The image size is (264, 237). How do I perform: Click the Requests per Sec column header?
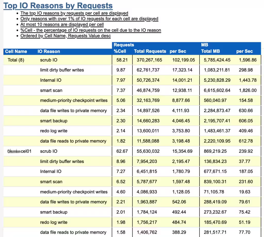[178, 51]
